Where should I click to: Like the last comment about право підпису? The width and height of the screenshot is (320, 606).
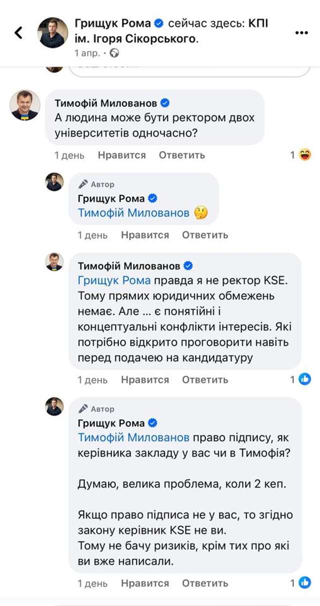coord(145,583)
